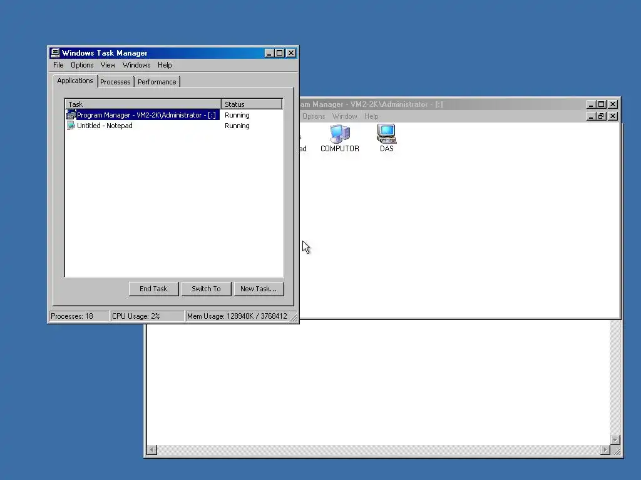Open Task Manager's Options menu

click(82, 65)
